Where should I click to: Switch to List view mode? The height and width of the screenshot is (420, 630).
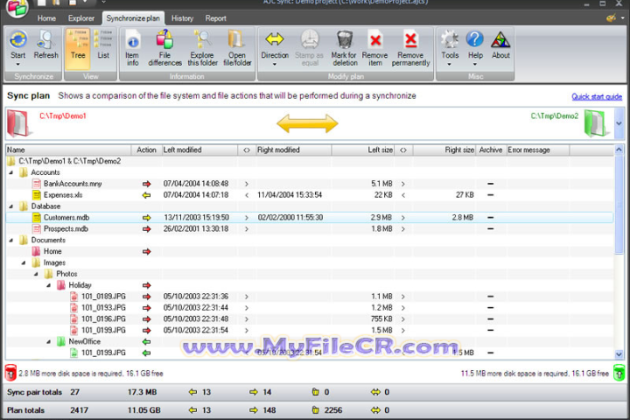coord(103,44)
